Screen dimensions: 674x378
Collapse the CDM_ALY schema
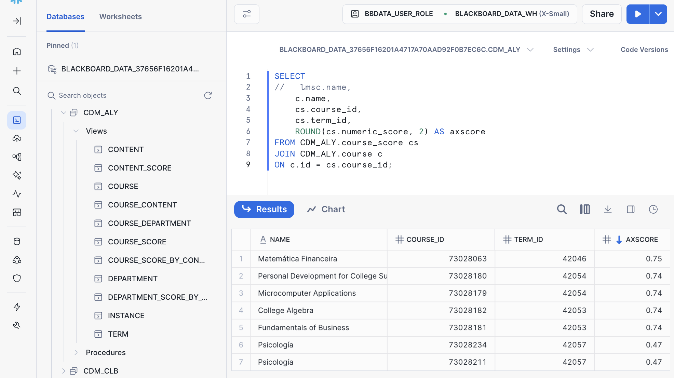tap(64, 112)
